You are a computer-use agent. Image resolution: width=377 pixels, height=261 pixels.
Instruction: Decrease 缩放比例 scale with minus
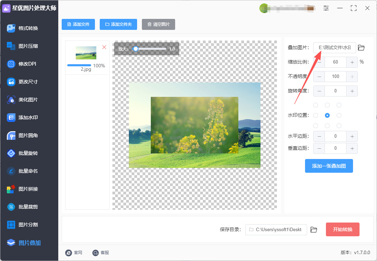[x=319, y=62]
